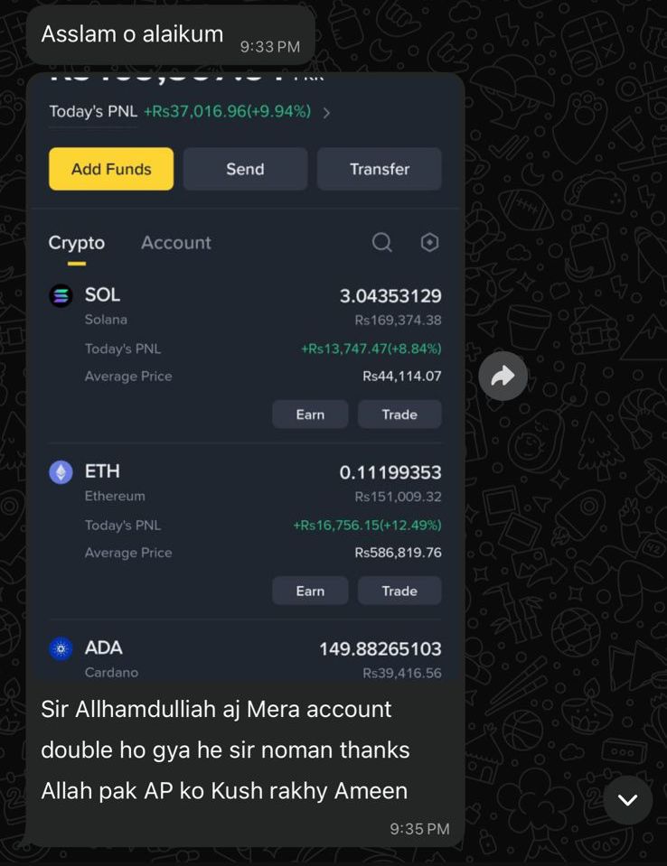Tap the Ethereum ETH coin logo

61,472
